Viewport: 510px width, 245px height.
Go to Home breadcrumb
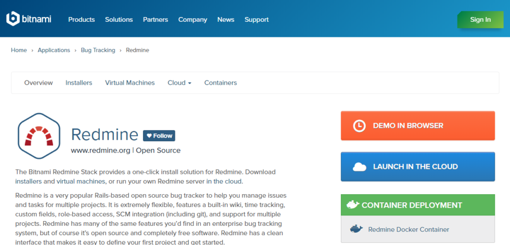coord(19,50)
